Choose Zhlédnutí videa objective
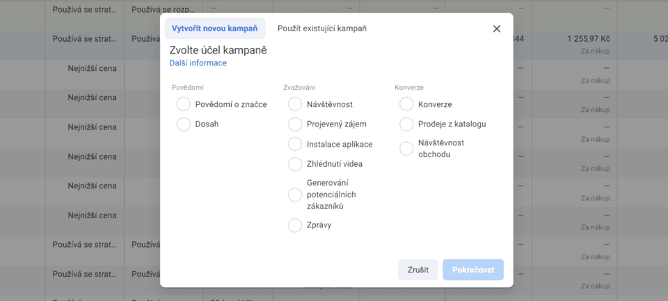Viewport: 668px width, 301px height. click(295, 164)
